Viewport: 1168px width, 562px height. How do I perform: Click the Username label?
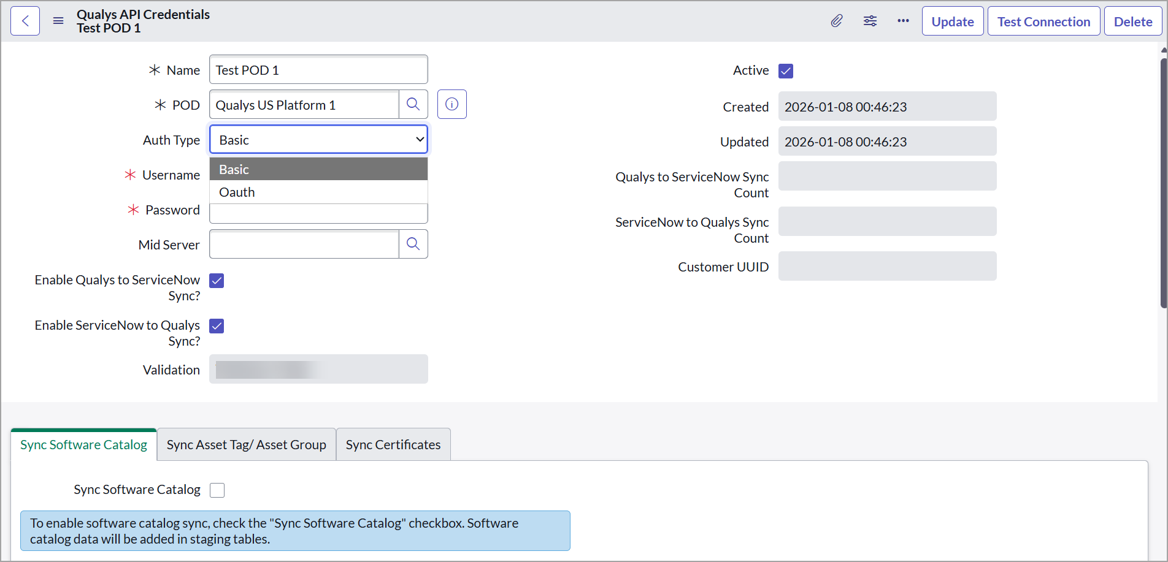tap(171, 175)
